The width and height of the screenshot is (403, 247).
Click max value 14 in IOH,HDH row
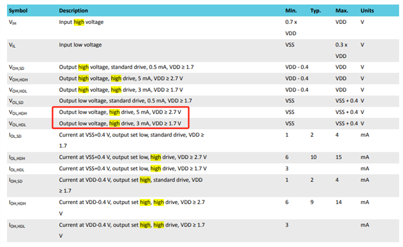click(x=339, y=202)
